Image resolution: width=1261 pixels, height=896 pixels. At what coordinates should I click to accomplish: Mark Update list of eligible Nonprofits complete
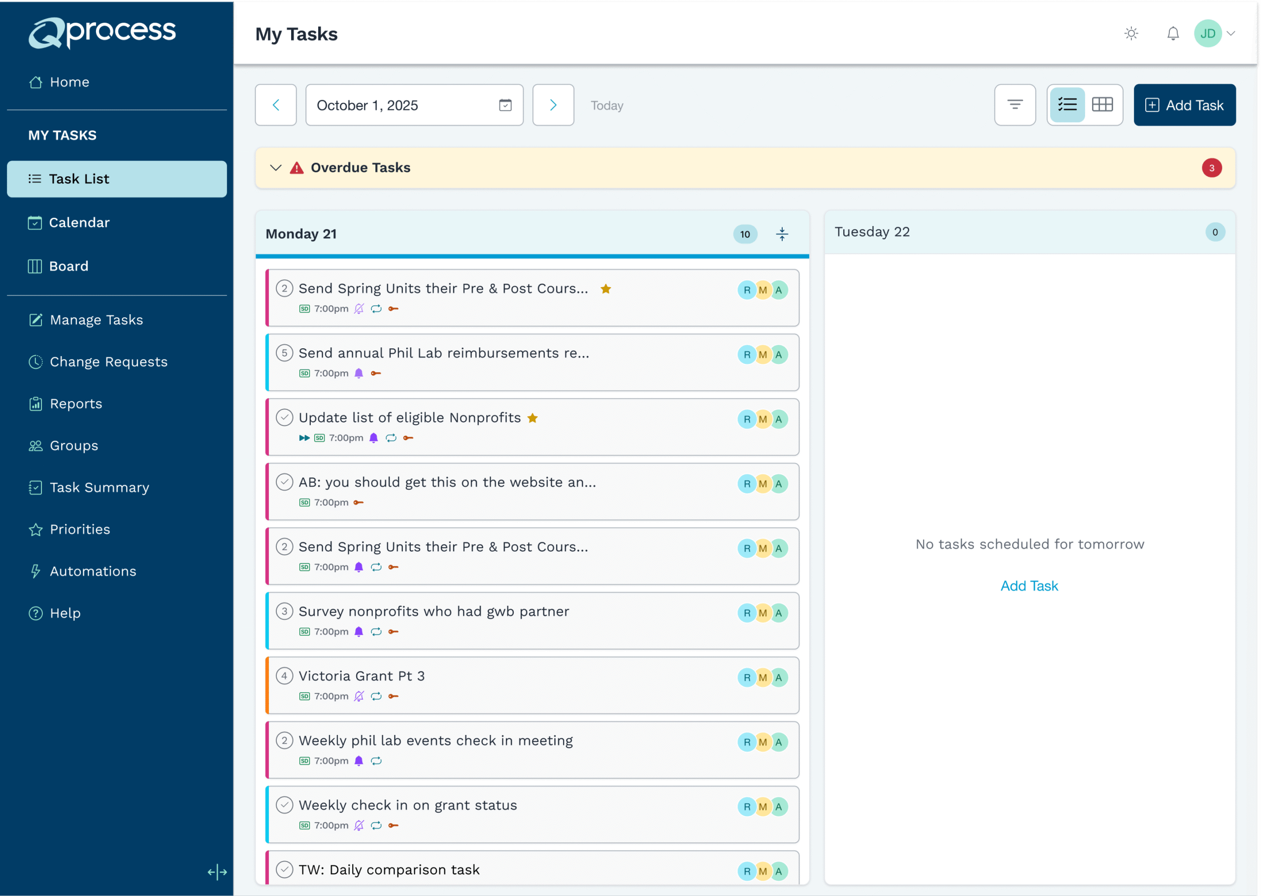284,418
